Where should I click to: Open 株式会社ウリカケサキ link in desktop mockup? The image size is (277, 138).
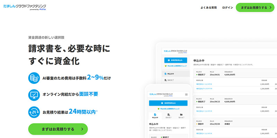pos(204,89)
